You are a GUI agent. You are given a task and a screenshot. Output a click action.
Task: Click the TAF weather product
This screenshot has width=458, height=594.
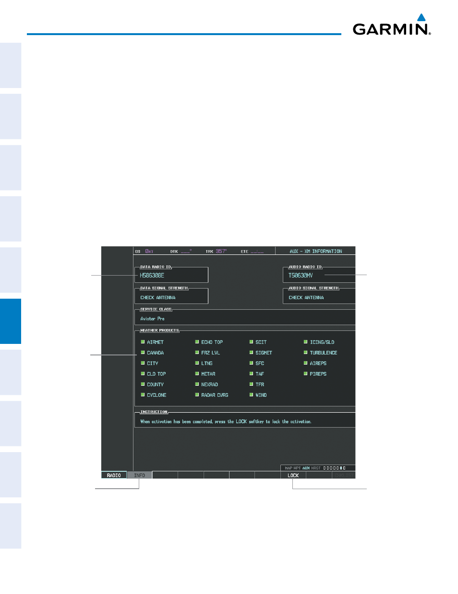click(257, 374)
